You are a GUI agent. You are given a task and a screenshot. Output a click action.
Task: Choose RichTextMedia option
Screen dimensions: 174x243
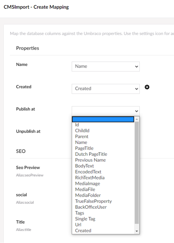tap(103, 178)
